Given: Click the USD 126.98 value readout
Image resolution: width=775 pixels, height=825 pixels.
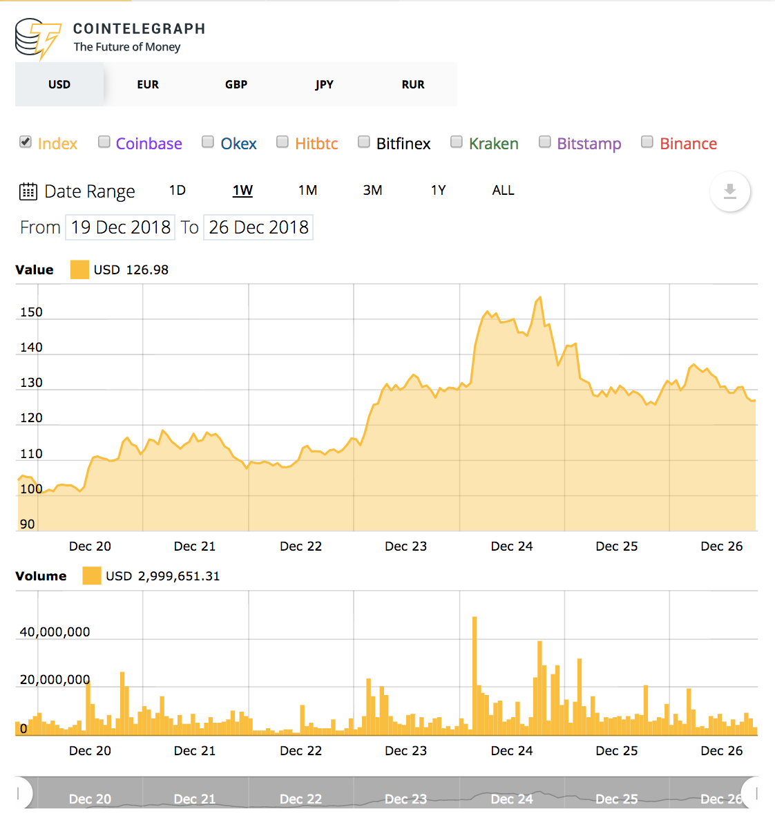Looking at the screenshot, I should [x=131, y=270].
